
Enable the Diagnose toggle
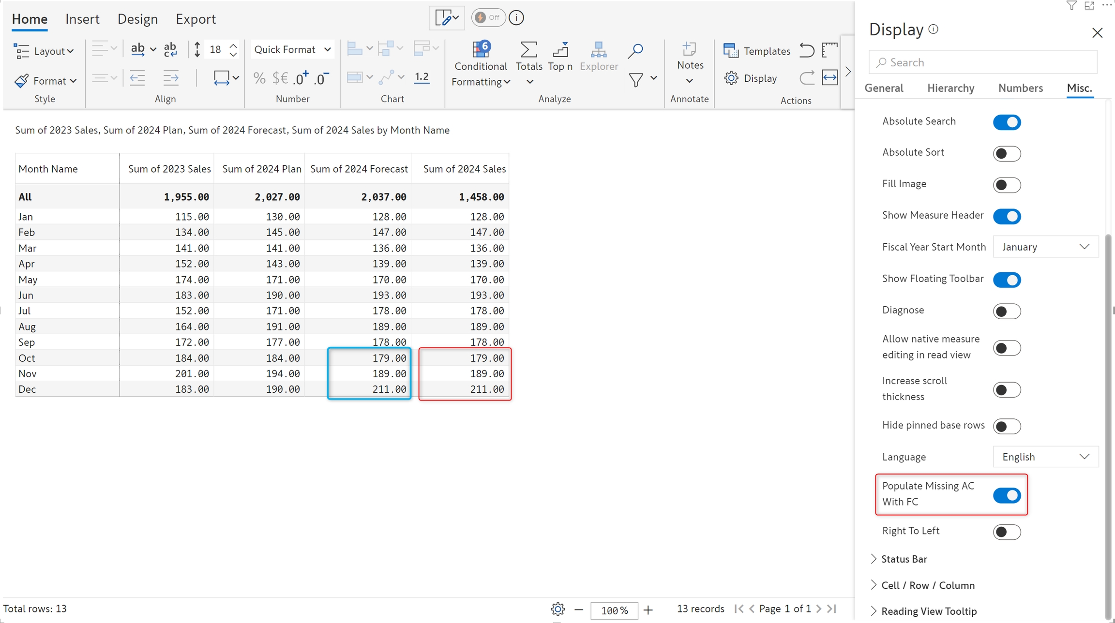(x=1007, y=311)
